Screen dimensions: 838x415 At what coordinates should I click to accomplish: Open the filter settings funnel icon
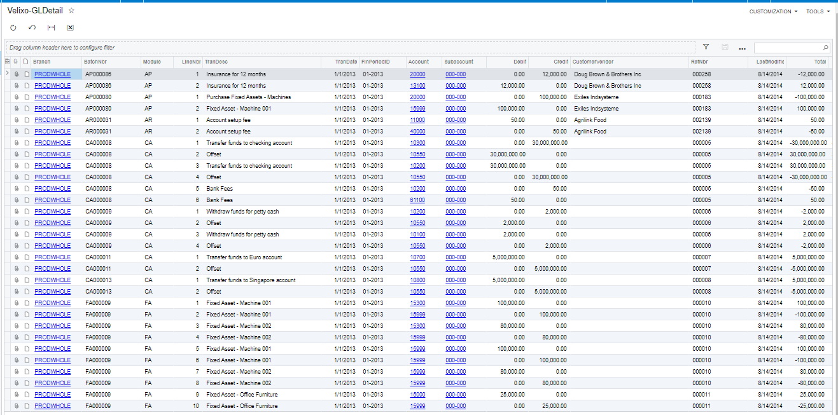706,47
